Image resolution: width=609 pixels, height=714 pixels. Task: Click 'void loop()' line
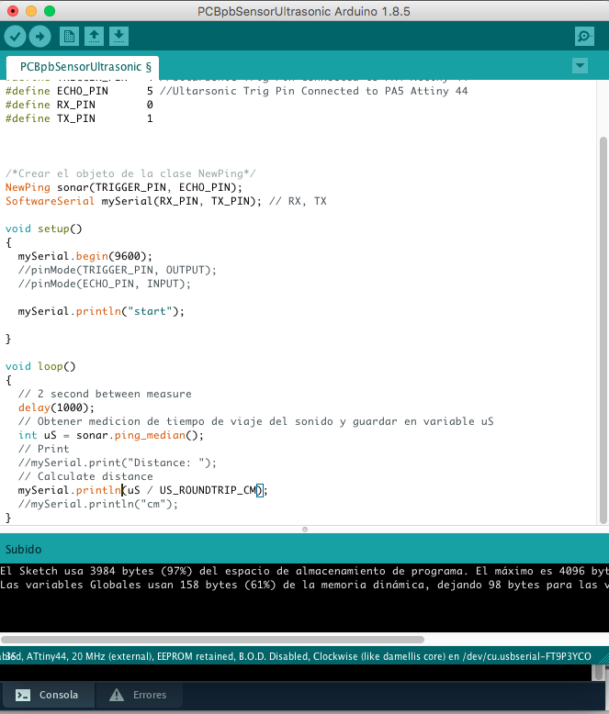[40, 366]
